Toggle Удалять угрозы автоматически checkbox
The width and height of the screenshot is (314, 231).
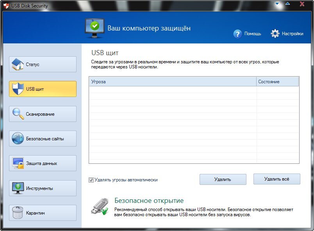click(91, 180)
